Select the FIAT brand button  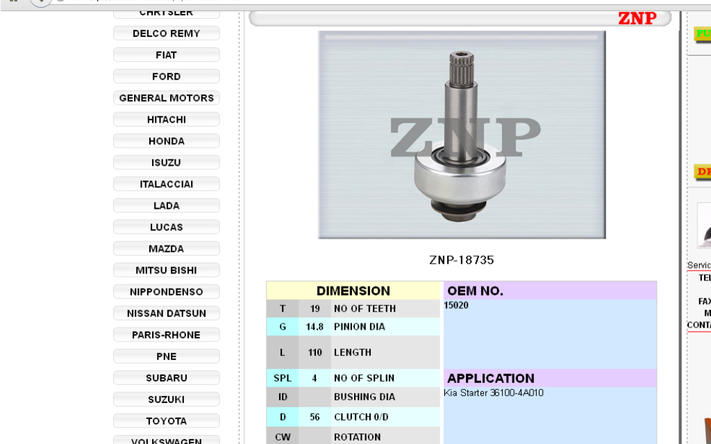pyautogui.click(x=167, y=55)
